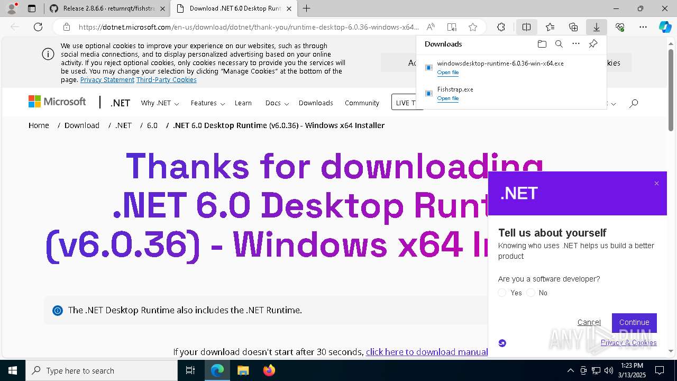Image resolution: width=677 pixels, height=381 pixels.
Task: Open file for windowsdesktop-runtime-6.0.36
Action: point(447,72)
